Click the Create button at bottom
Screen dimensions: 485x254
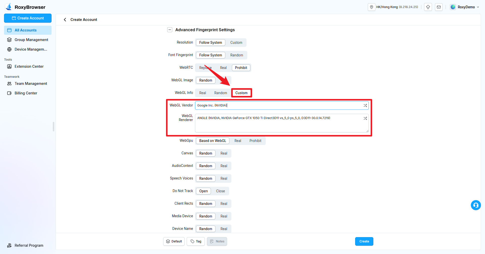364,241
